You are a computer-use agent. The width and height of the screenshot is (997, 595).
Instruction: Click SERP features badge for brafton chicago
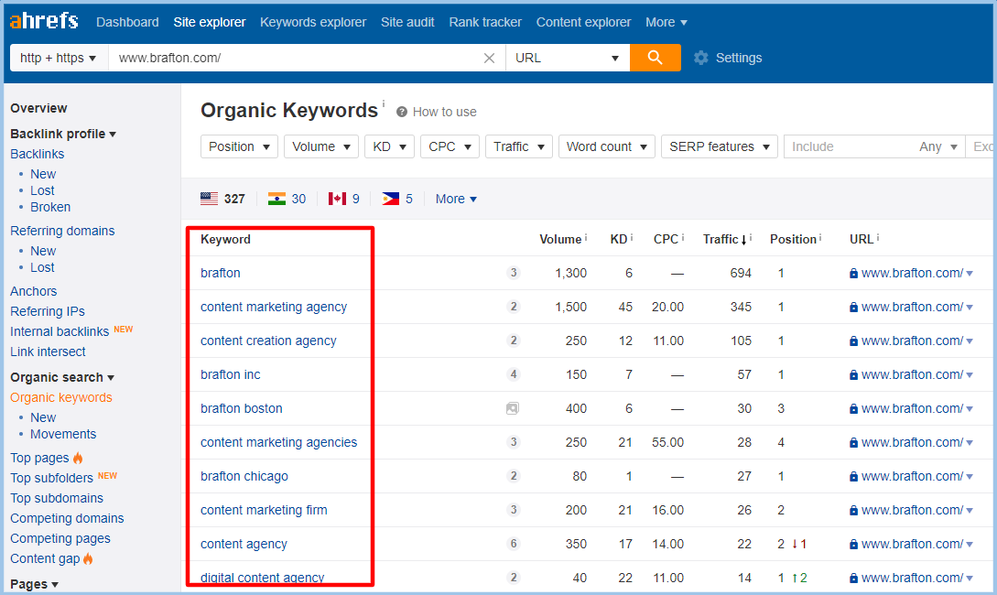coord(513,476)
